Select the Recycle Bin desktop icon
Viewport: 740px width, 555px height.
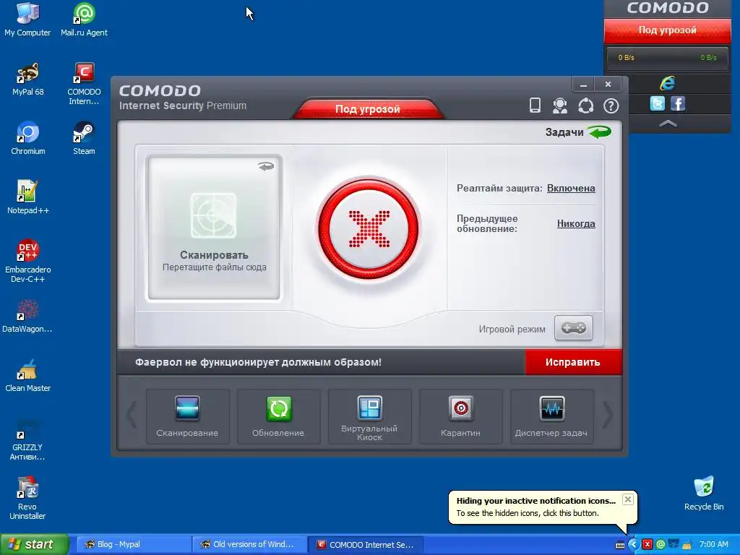pyautogui.click(x=704, y=494)
